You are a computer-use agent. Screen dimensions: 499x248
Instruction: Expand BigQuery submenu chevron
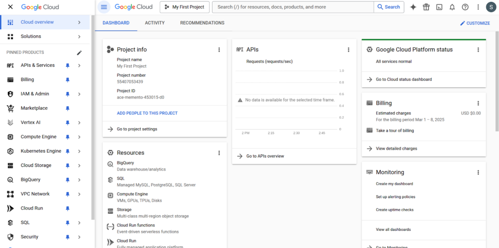pyautogui.click(x=79, y=180)
